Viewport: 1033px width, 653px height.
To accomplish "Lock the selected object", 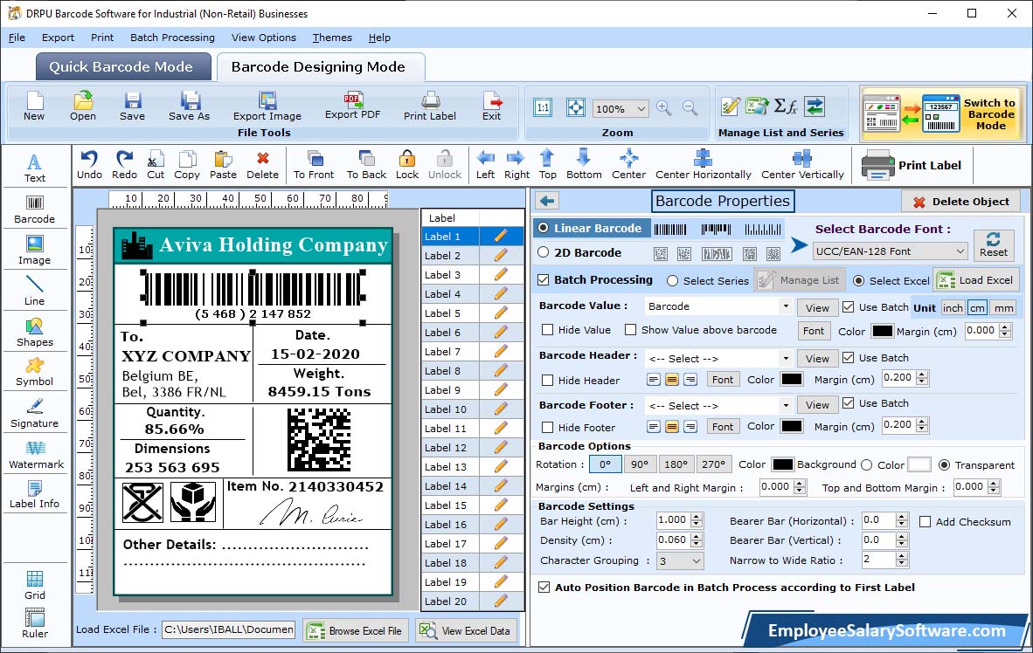I will point(407,165).
